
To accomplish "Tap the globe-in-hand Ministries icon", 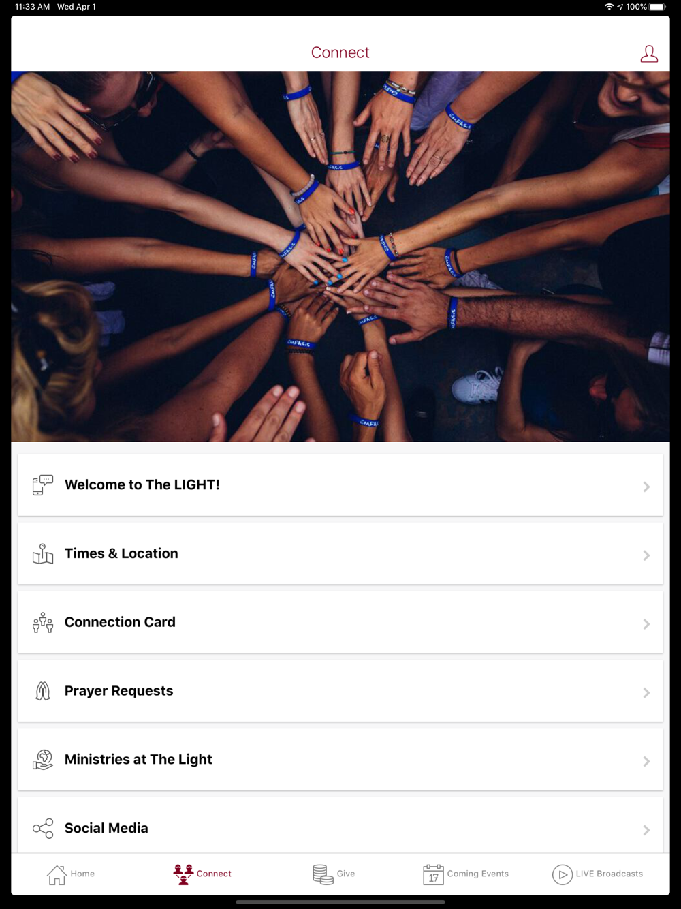I will point(43,760).
